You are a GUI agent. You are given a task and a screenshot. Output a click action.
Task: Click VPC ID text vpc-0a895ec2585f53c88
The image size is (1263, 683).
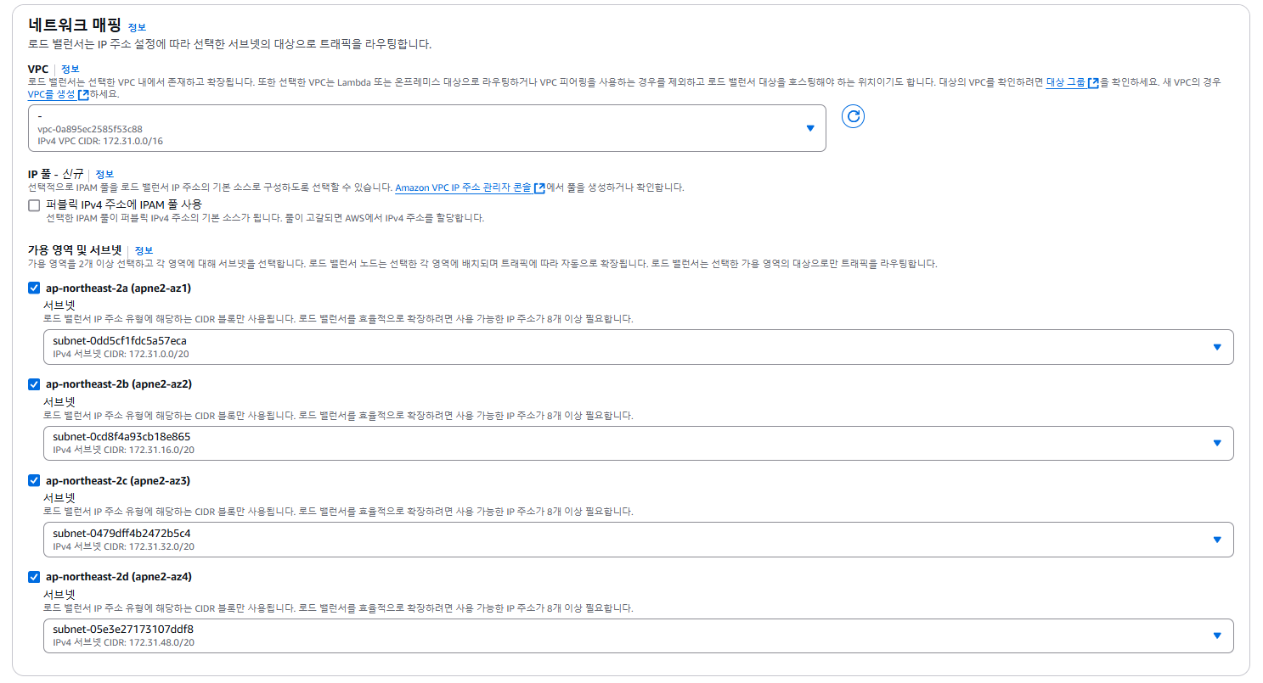(90, 129)
